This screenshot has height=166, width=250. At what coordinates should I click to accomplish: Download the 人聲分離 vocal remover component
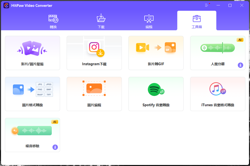(x=240, y=65)
